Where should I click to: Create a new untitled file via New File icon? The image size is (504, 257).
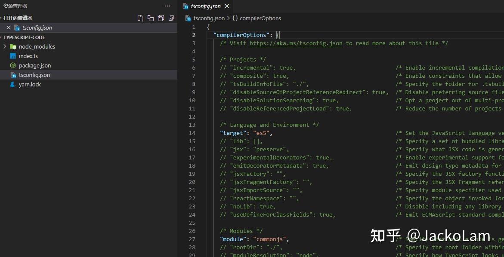click(x=140, y=18)
